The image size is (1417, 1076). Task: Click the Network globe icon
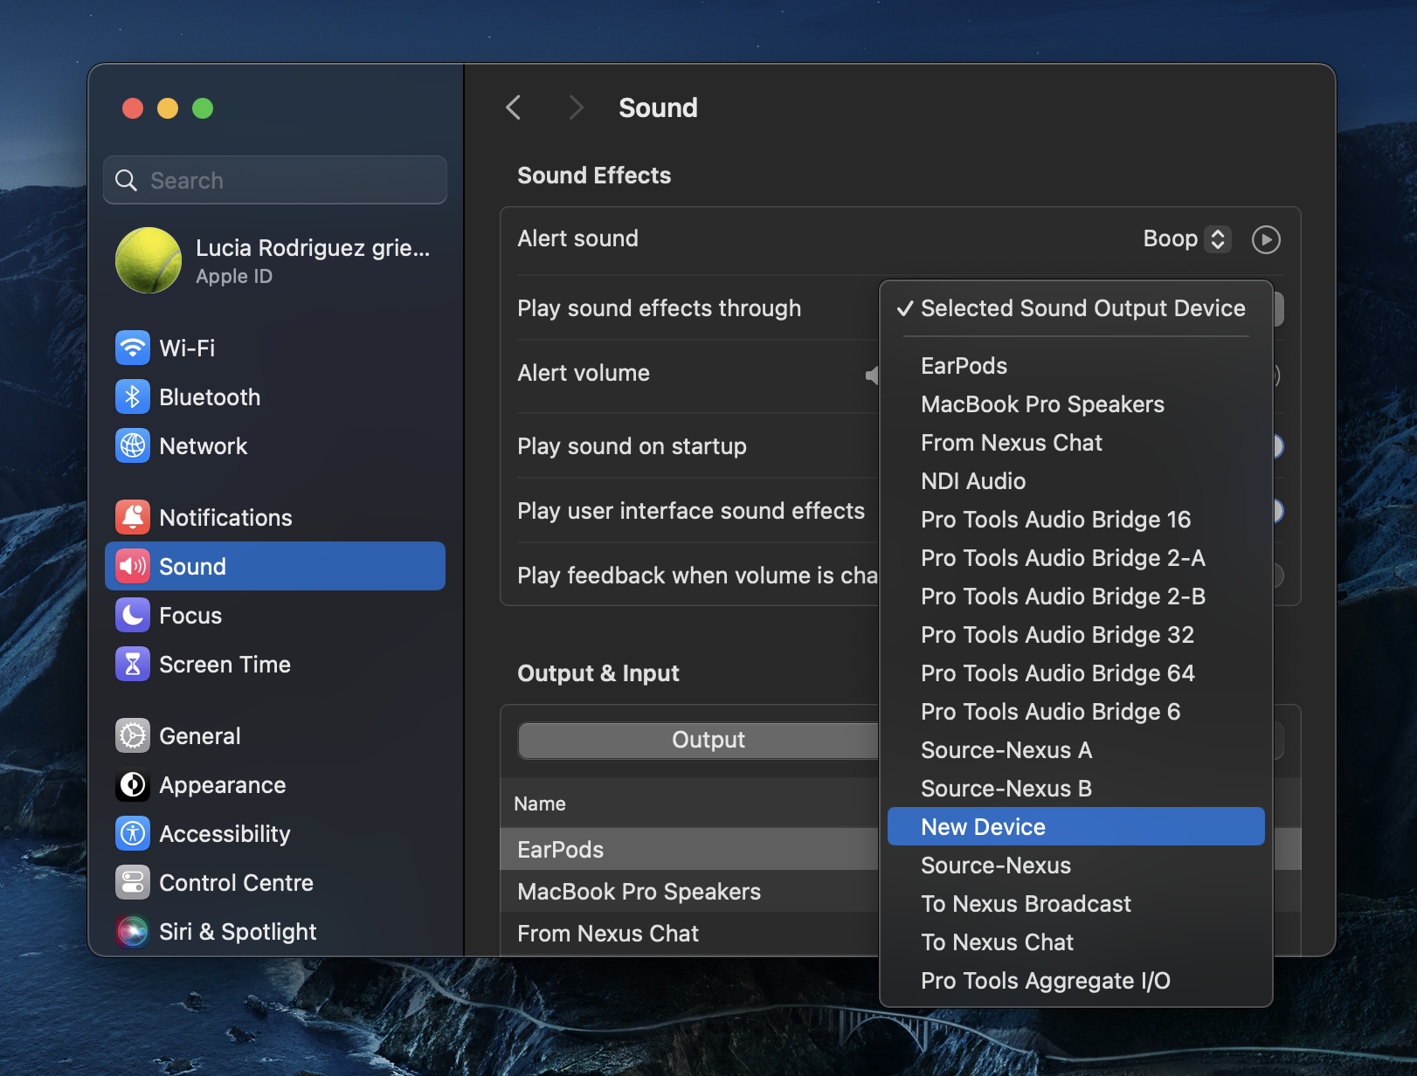(133, 446)
